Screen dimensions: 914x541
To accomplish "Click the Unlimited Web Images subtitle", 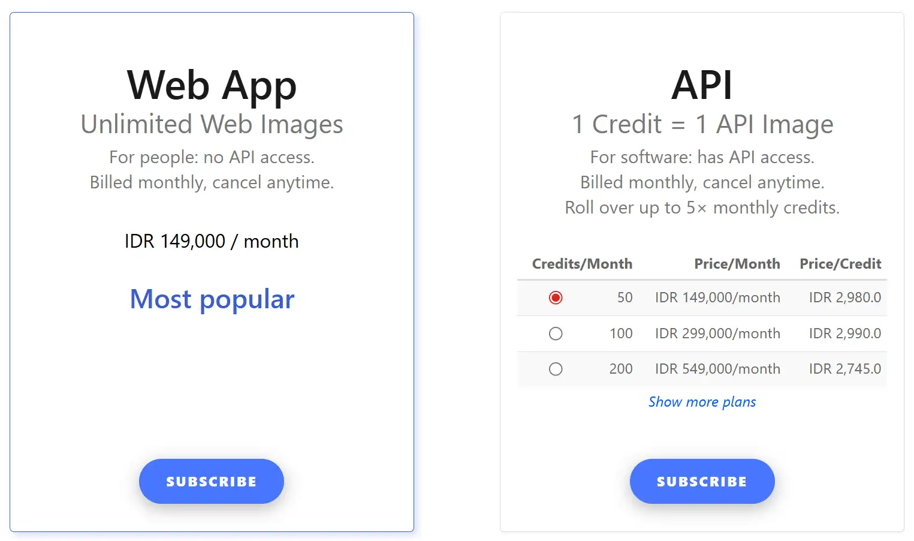I will point(212,125).
